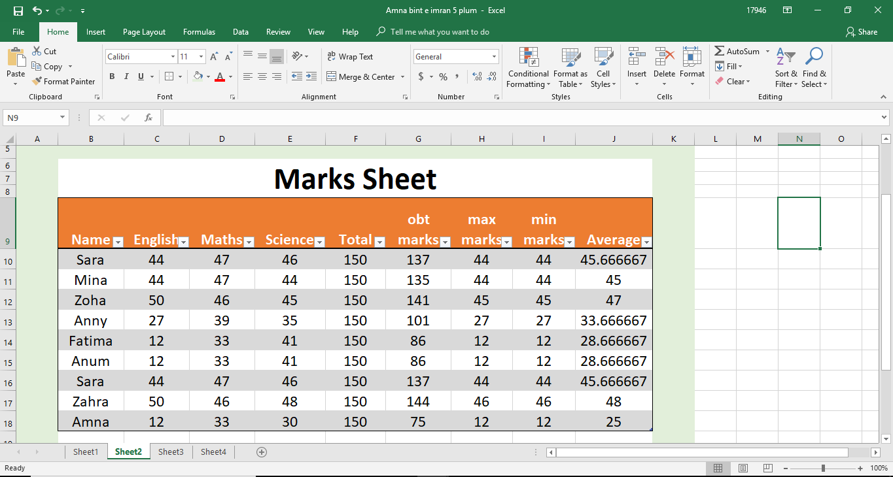Open Conditional Formatting

[x=528, y=69]
